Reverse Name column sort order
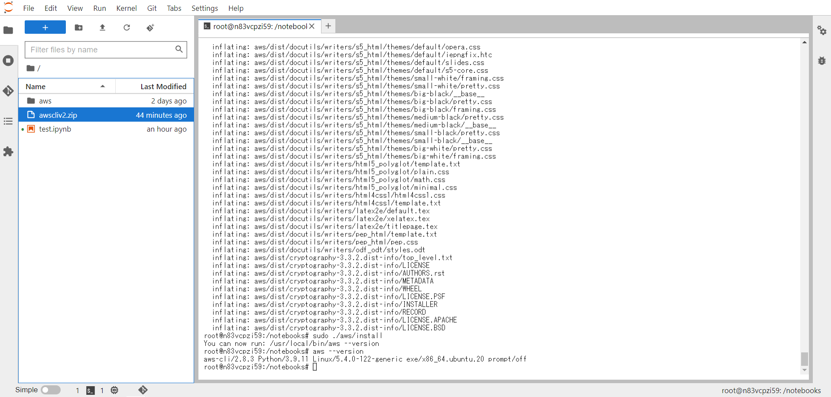 point(36,86)
